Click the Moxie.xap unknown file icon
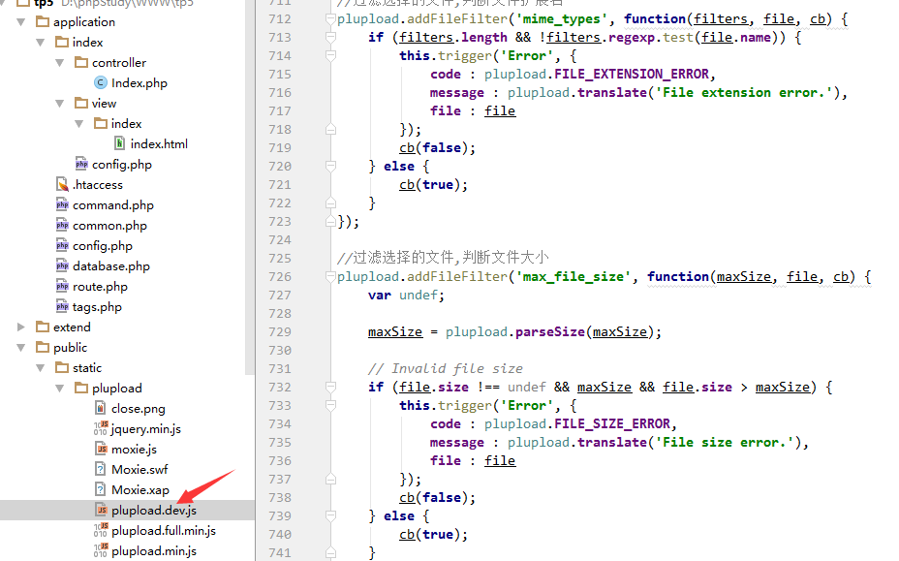899x561 pixels. (x=101, y=489)
